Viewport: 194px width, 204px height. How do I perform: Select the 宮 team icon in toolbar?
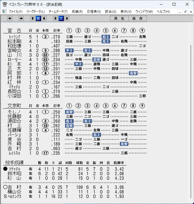(38, 18)
